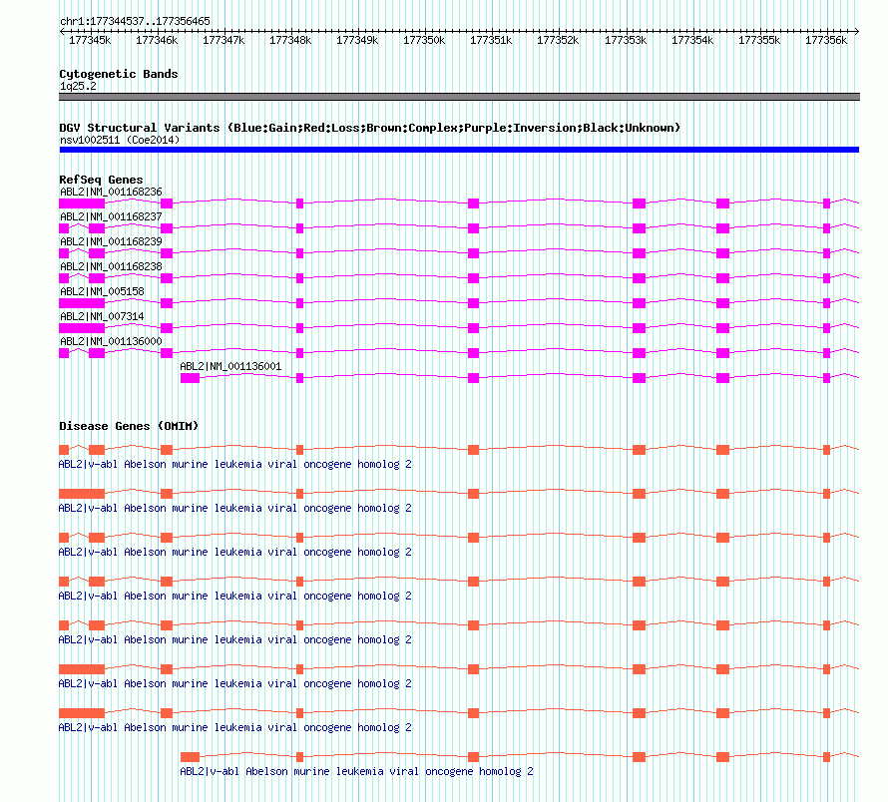The width and height of the screenshot is (888, 802).
Task: Click the last indented OMIM ABL2 homolog link
Action: [357, 771]
